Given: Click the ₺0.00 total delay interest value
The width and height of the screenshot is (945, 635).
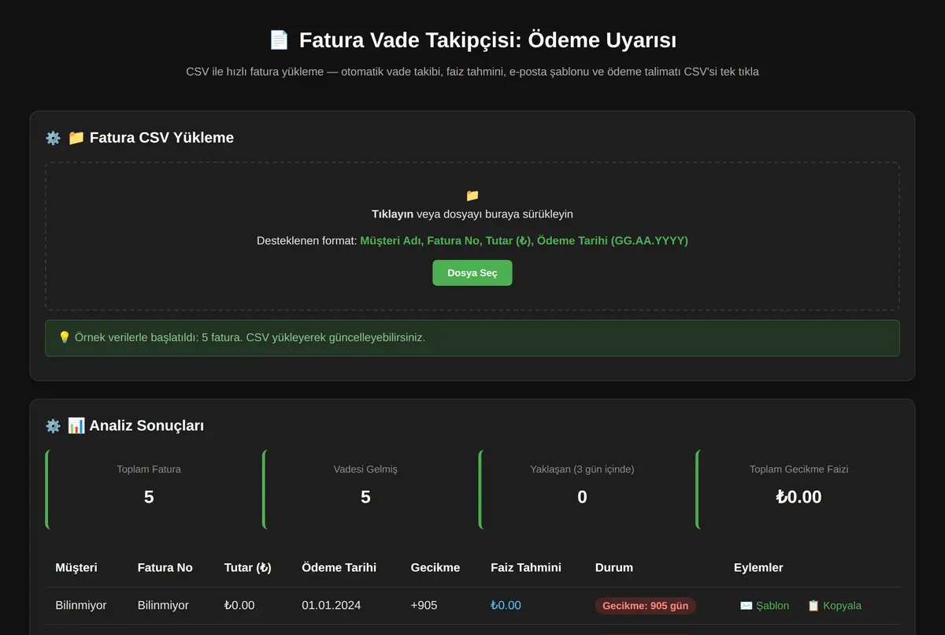Looking at the screenshot, I should click(799, 496).
